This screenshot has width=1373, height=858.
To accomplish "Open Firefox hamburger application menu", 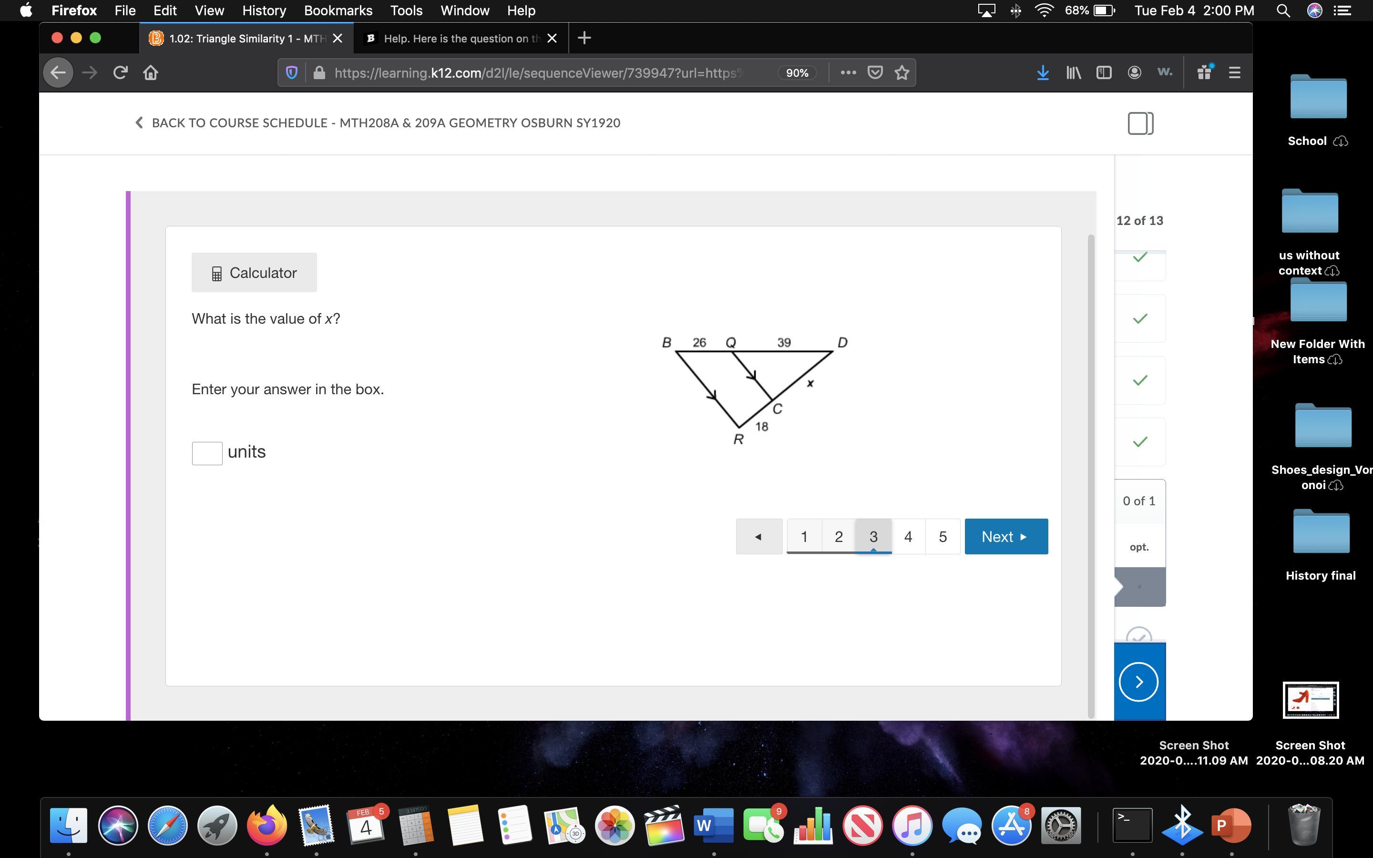I will [1235, 72].
